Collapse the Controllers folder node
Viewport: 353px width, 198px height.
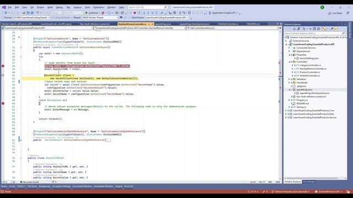pyautogui.click(x=290, y=62)
